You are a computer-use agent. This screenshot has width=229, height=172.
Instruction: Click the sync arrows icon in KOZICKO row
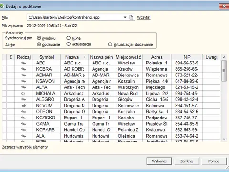coord(23,118)
